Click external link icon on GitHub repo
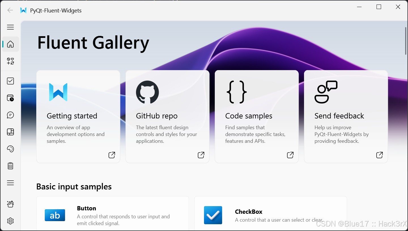Viewport: 408px width, 231px height. (x=201, y=155)
